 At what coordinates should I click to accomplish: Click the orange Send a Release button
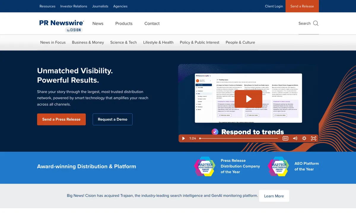(x=302, y=6)
